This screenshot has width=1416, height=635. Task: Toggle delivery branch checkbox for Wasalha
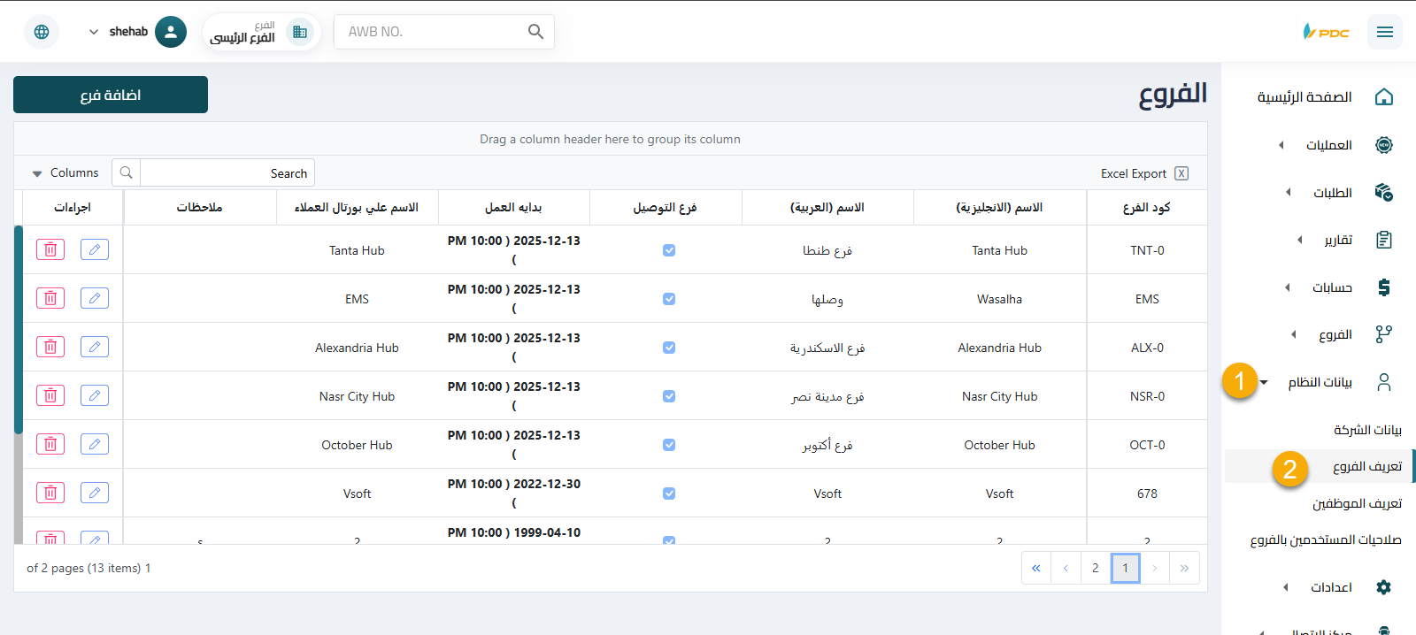[x=669, y=299]
